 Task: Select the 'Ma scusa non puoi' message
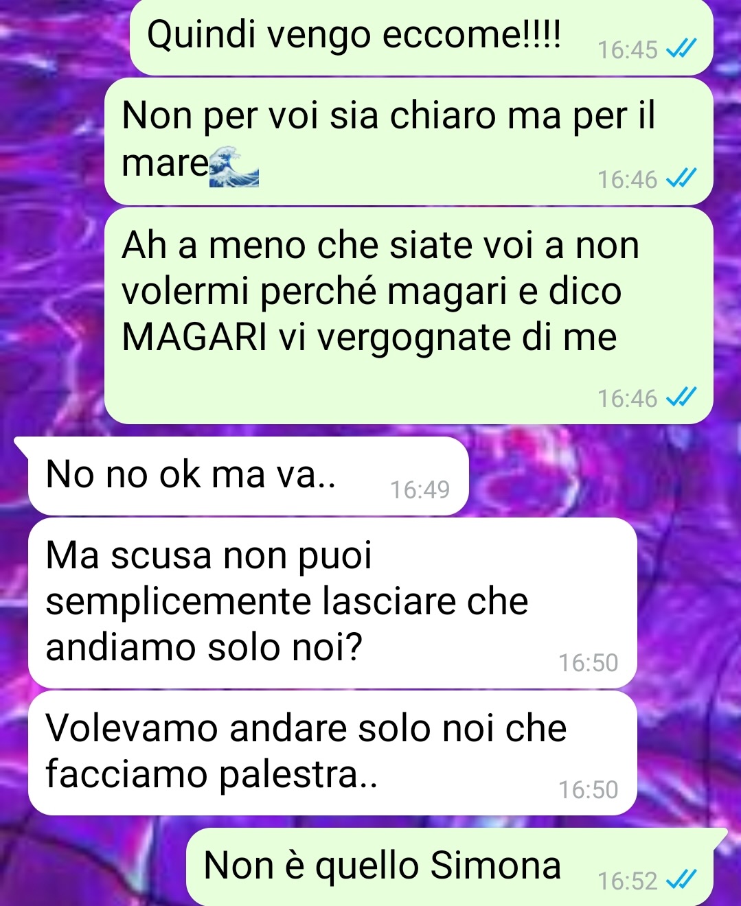[x=332, y=603]
